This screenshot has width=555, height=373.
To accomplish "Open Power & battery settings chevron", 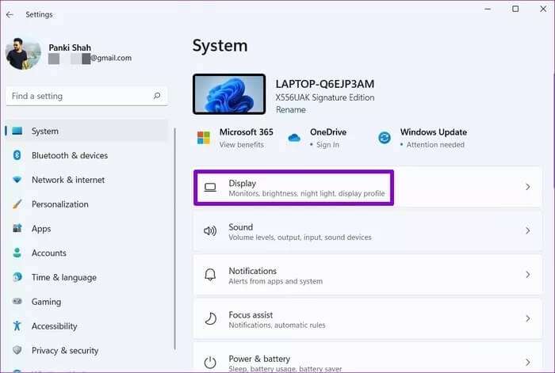I will coord(528,363).
